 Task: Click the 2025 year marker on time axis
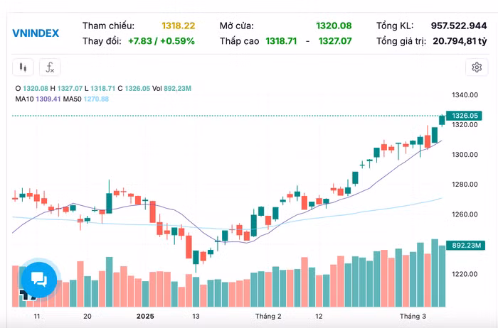click(145, 315)
